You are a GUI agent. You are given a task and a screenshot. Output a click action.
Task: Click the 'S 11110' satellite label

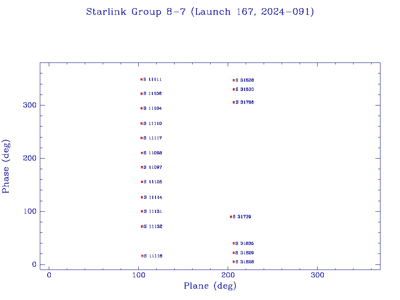pyautogui.click(x=153, y=123)
